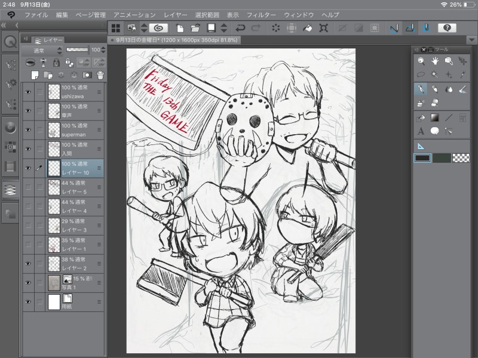
Task: Click the Open file folder icon
Action: [x=195, y=28]
